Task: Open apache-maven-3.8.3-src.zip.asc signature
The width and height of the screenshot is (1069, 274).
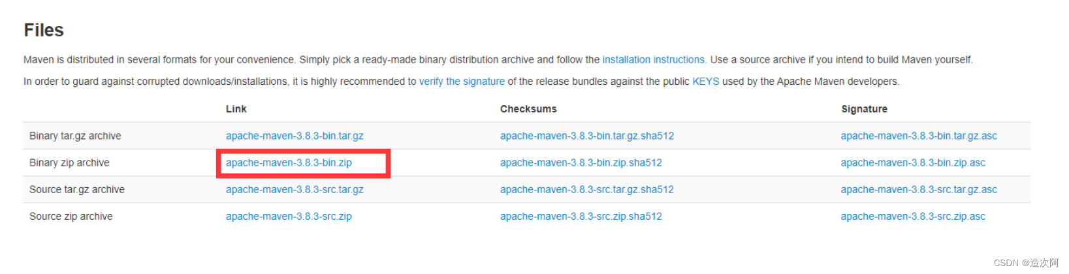Action: click(913, 216)
